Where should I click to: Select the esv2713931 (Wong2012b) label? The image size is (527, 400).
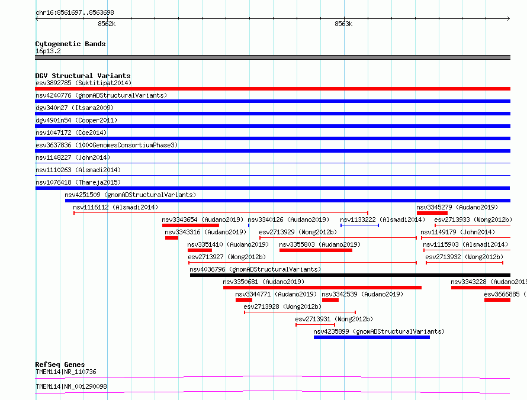point(334,319)
